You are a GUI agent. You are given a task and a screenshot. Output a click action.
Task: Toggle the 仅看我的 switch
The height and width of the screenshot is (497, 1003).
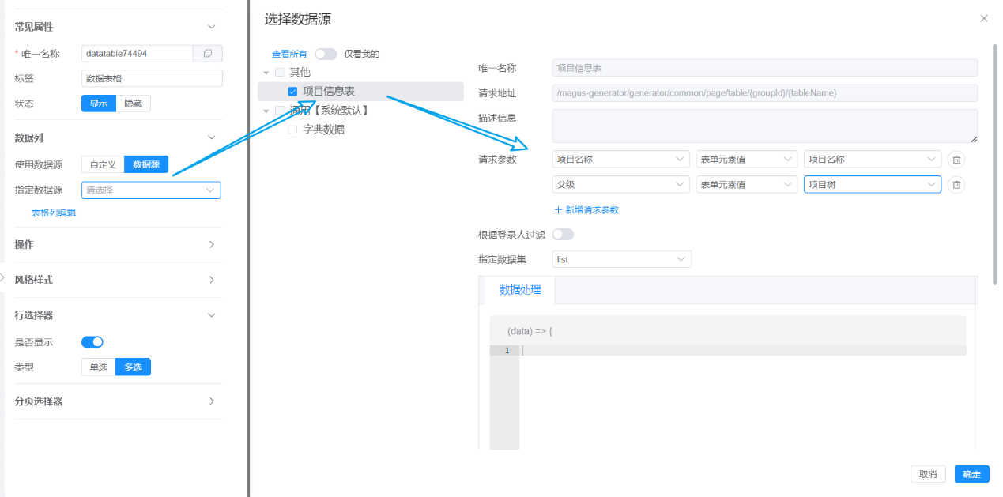(326, 55)
